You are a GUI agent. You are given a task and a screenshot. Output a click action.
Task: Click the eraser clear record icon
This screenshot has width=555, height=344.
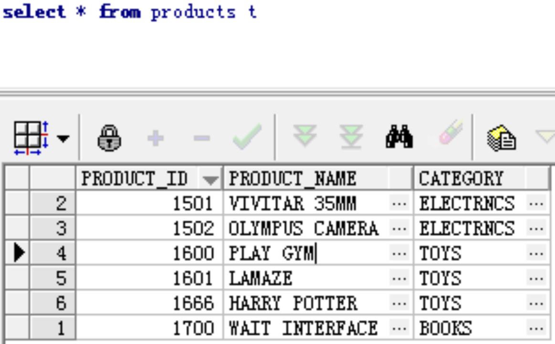click(450, 132)
